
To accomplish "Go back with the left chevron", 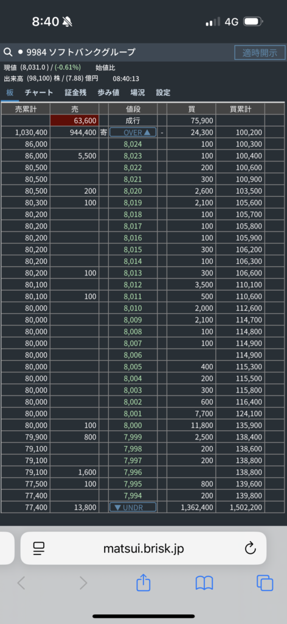I will tap(21, 583).
